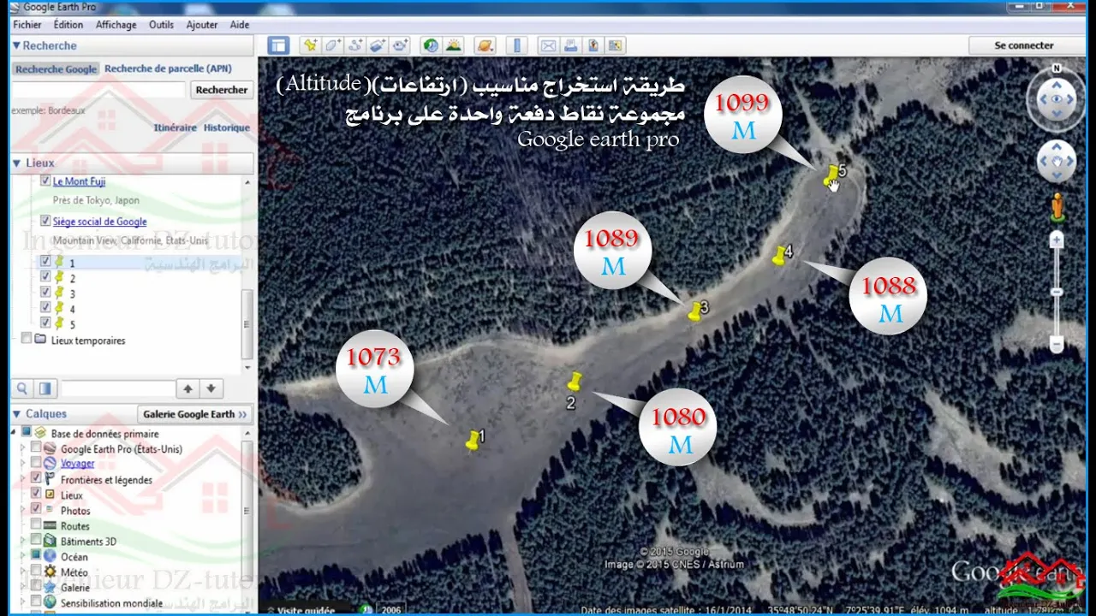Move selected place down with arrow button
The height and width of the screenshot is (616, 1096).
click(211, 388)
